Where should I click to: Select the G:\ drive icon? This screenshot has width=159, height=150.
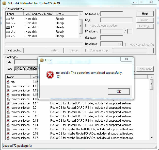click(8, 23)
